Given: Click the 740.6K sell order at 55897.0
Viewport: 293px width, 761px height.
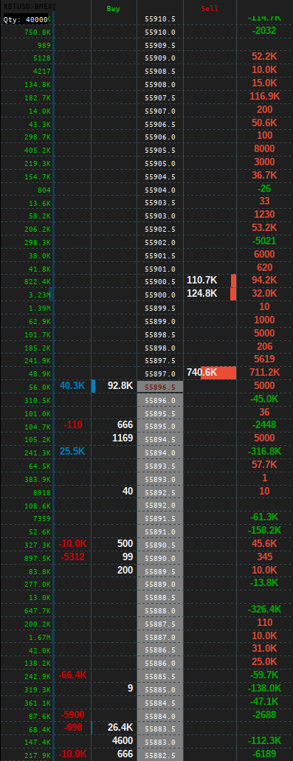Looking at the screenshot, I should (211, 373).
